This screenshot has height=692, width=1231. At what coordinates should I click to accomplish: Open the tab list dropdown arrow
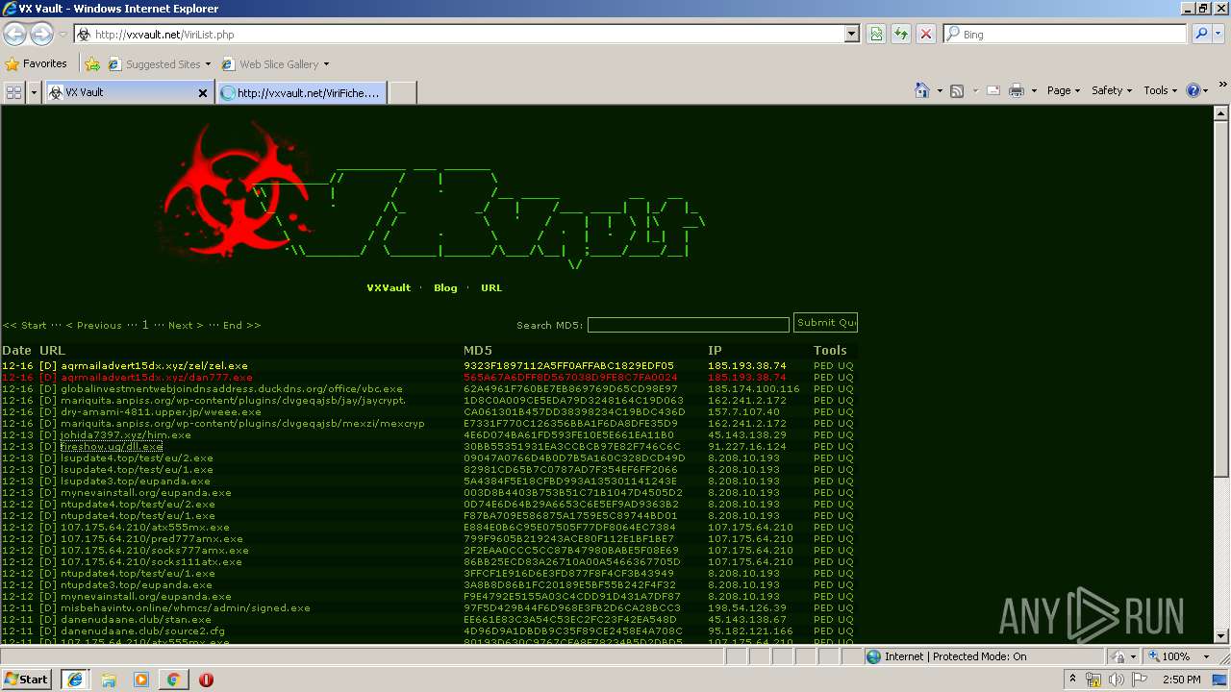pyautogui.click(x=34, y=91)
